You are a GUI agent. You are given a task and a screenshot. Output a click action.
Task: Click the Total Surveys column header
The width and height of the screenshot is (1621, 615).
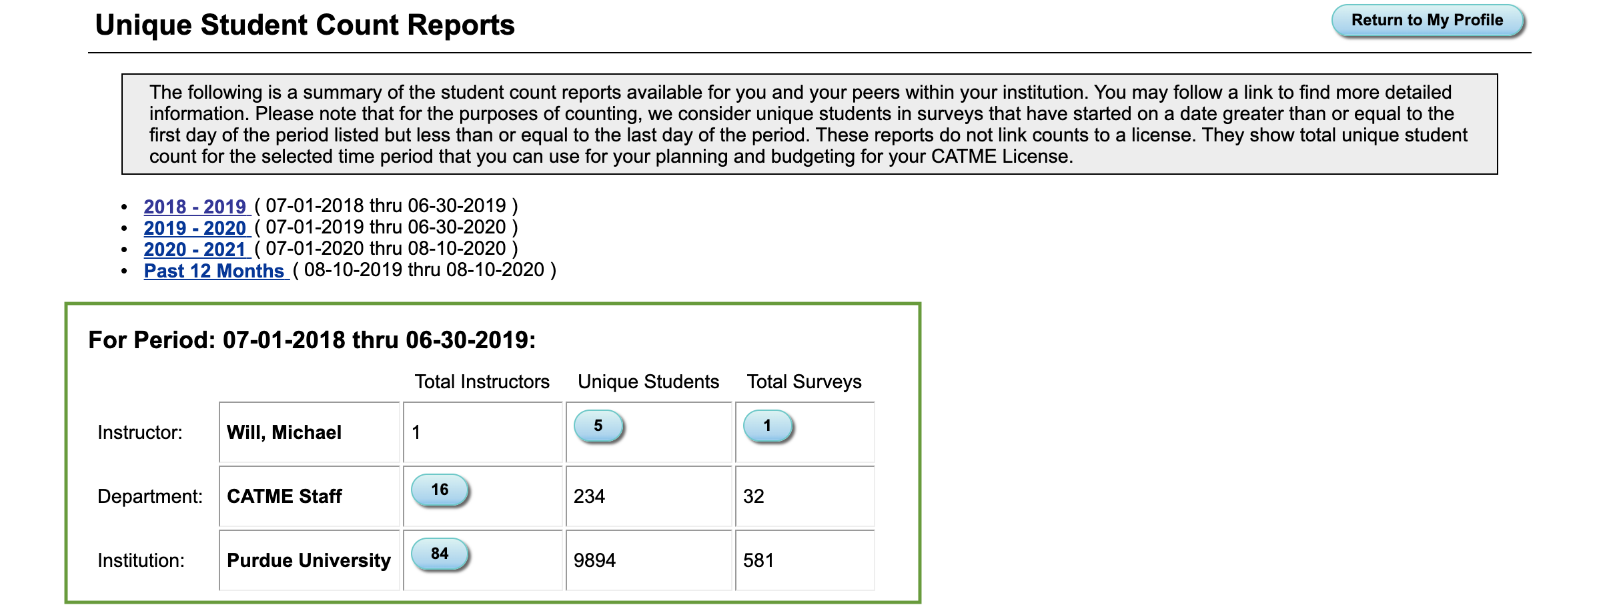point(804,382)
